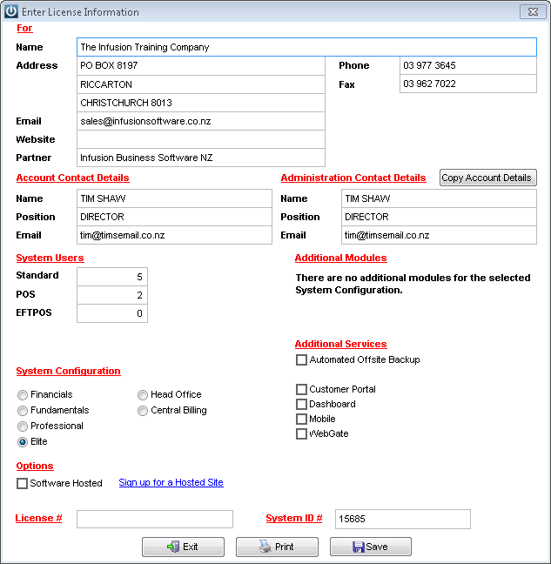Focus the License # input field

(155, 519)
